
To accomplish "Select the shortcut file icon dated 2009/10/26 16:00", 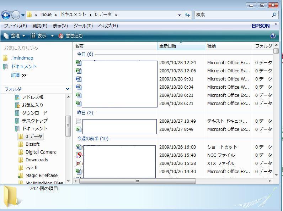I will (x=79, y=147).
